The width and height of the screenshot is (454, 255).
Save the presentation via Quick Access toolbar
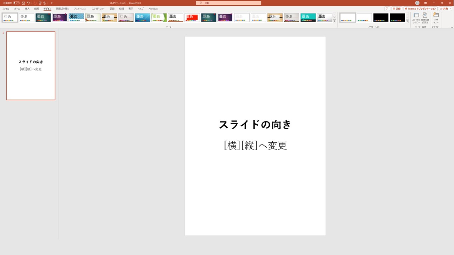coord(23,3)
